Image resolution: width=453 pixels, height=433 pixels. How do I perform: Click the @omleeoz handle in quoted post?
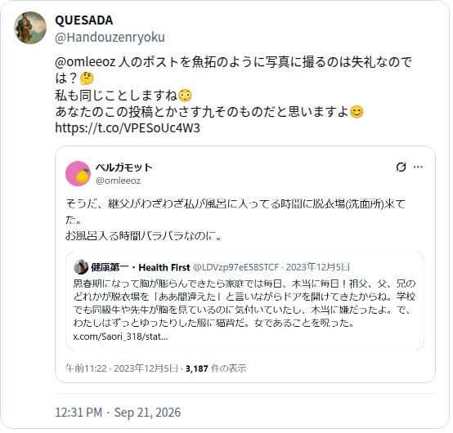(x=119, y=181)
